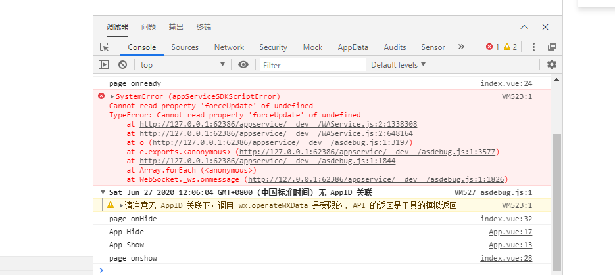Open asdebug.js:1:1844 stack link
The height and width of the screenshot is (275, 615).
[268, 161]
